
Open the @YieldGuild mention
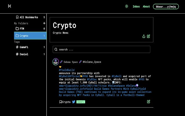67,70
